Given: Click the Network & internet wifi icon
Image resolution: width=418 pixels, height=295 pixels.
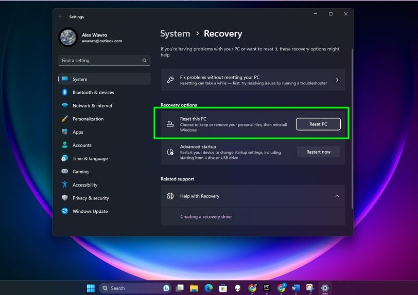Looking at the screenshot, I should point(65,105).
